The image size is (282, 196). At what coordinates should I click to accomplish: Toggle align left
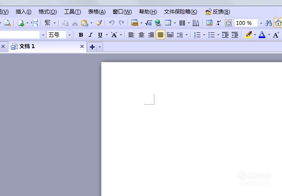point(131,35)
